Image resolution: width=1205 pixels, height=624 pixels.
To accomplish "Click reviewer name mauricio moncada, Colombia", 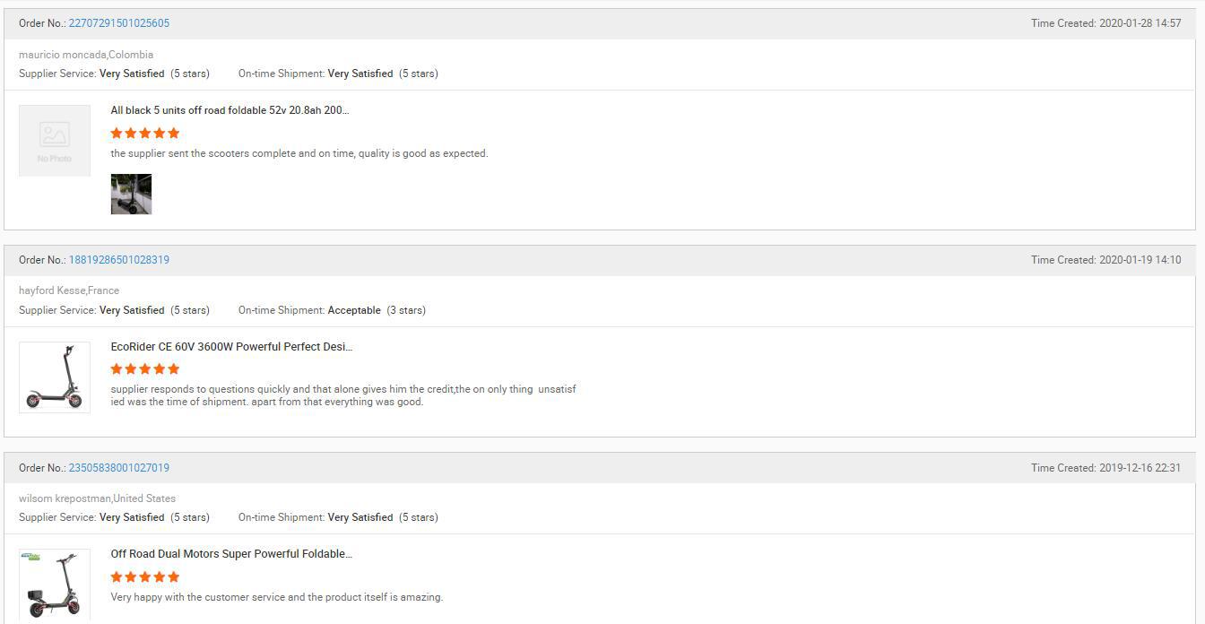I will tap(86, 55).
